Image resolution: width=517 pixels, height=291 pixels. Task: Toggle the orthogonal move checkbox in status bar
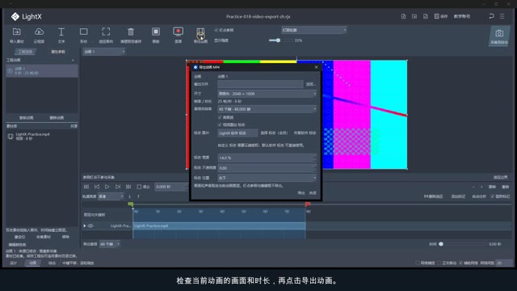(439, 263)
